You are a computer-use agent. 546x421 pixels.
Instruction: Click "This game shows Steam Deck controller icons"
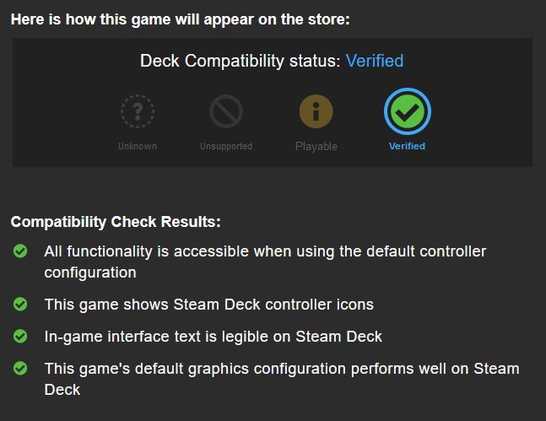[208, 304]
